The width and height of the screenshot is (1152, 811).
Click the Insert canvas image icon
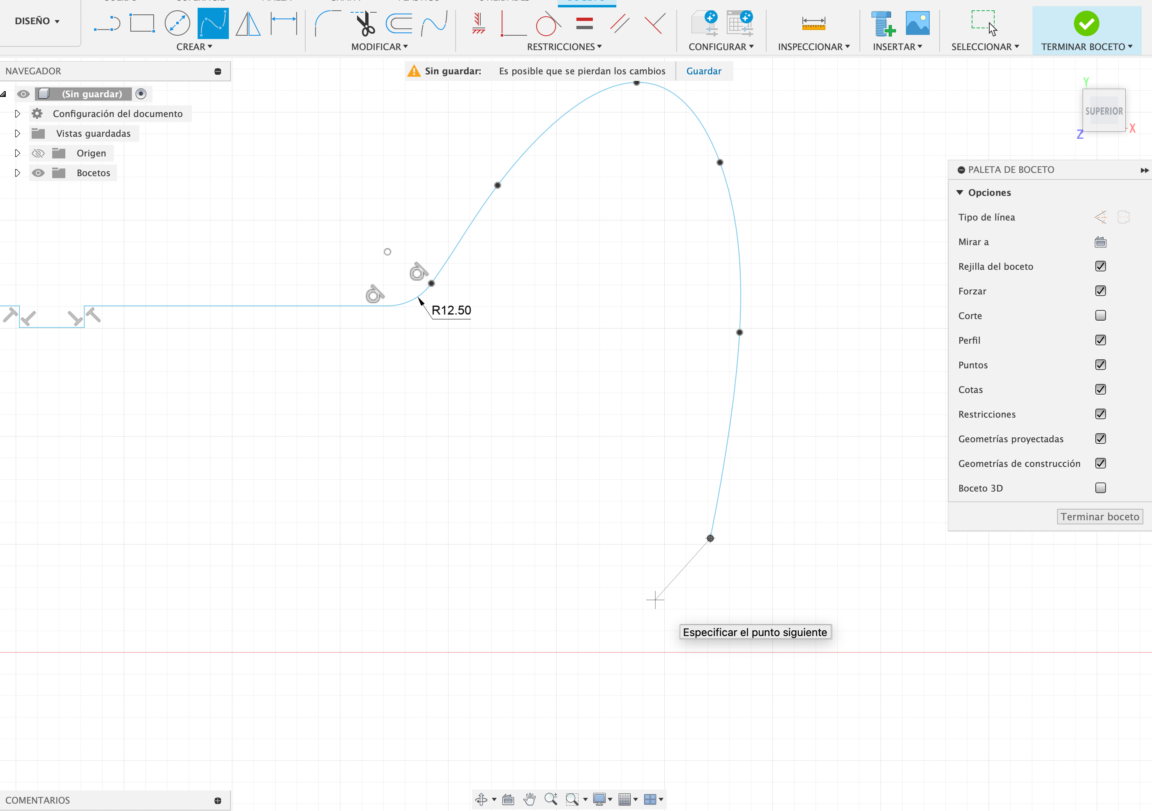pyautogui.click(x=918, y=23)
